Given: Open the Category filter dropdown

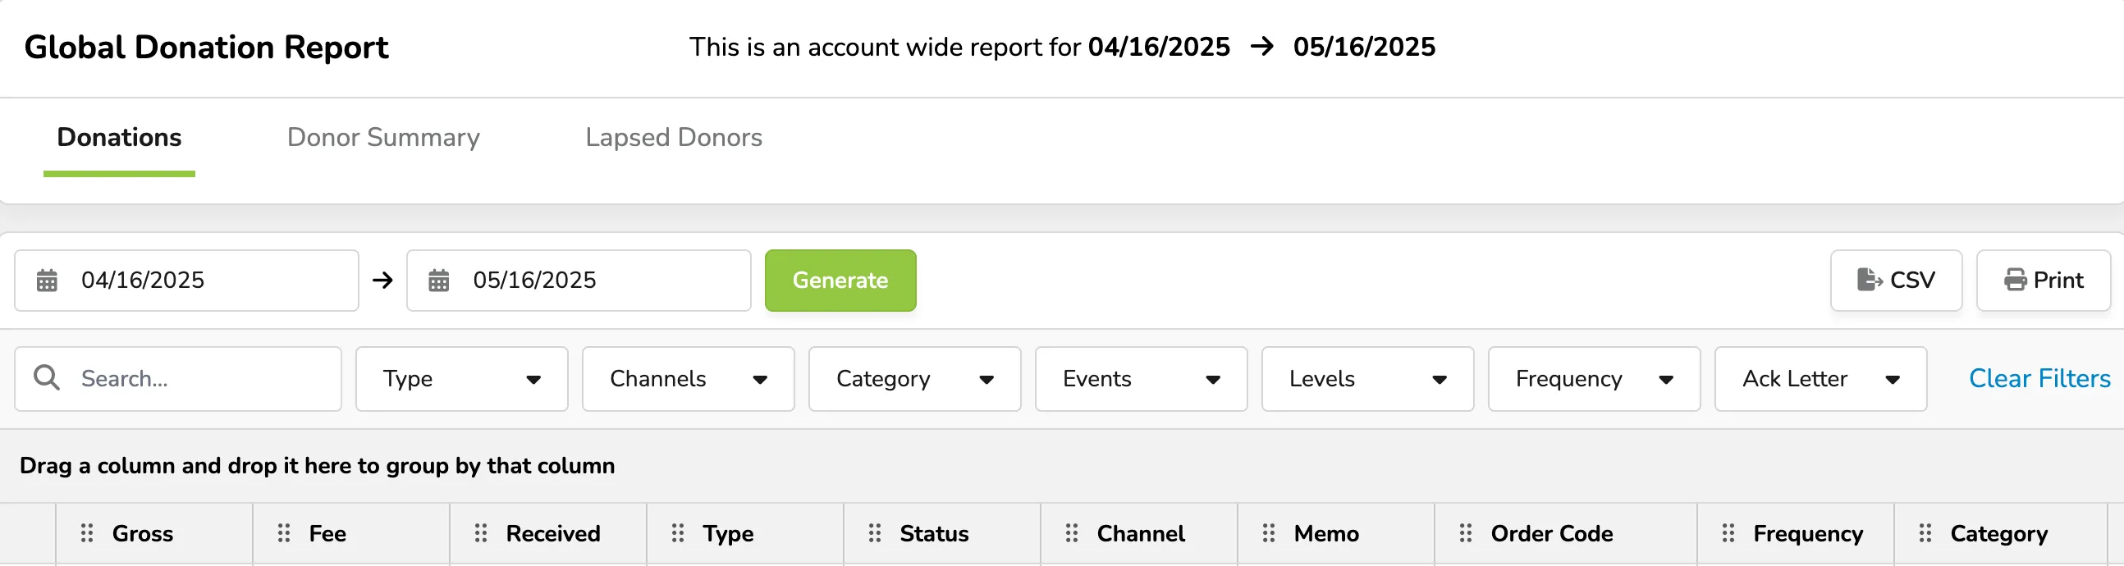Looking at the screenshot, I should 915,379.
